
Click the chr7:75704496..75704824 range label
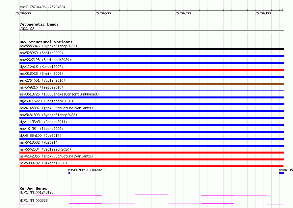coord(42,7)
